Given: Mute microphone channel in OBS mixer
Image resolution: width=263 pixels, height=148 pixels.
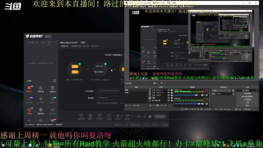Looking at the screenshot, I should pos(203,95).
